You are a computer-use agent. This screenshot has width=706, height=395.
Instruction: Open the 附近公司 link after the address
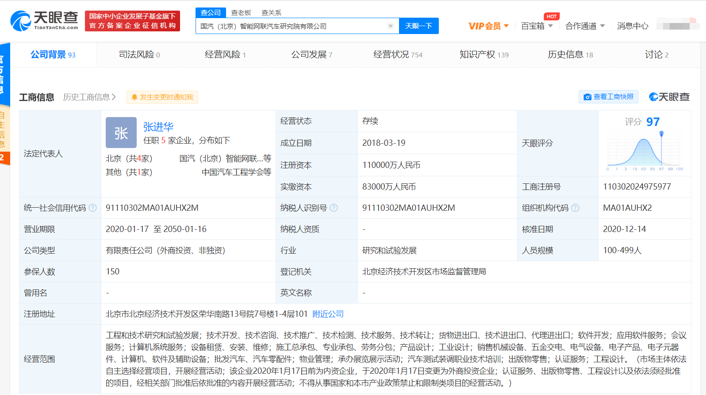click(x=328, y=314)
